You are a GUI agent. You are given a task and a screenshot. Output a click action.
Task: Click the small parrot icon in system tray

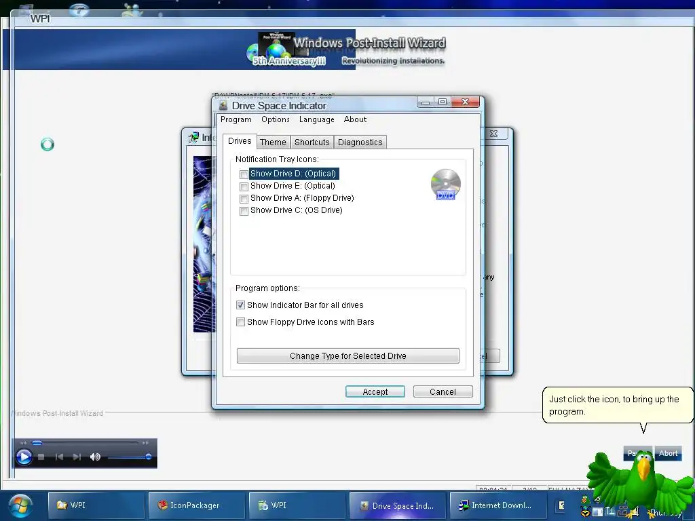point(584,499)
